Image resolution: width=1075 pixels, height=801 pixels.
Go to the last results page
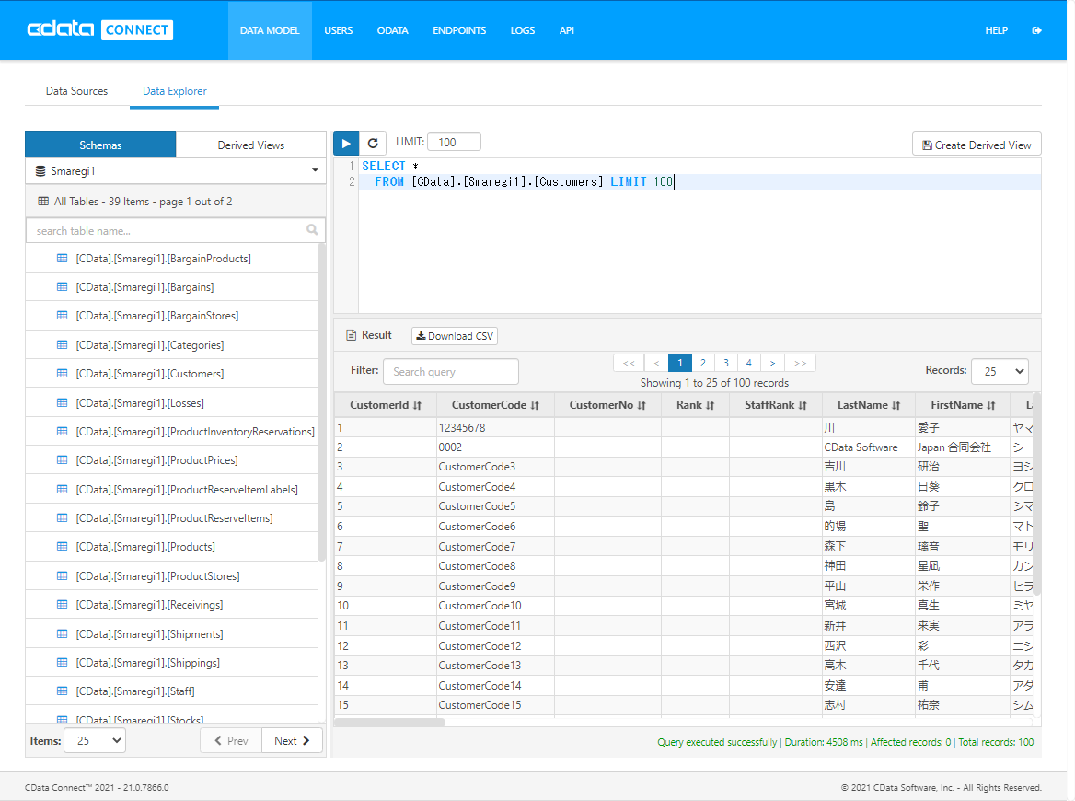click(x=800, y=363)
